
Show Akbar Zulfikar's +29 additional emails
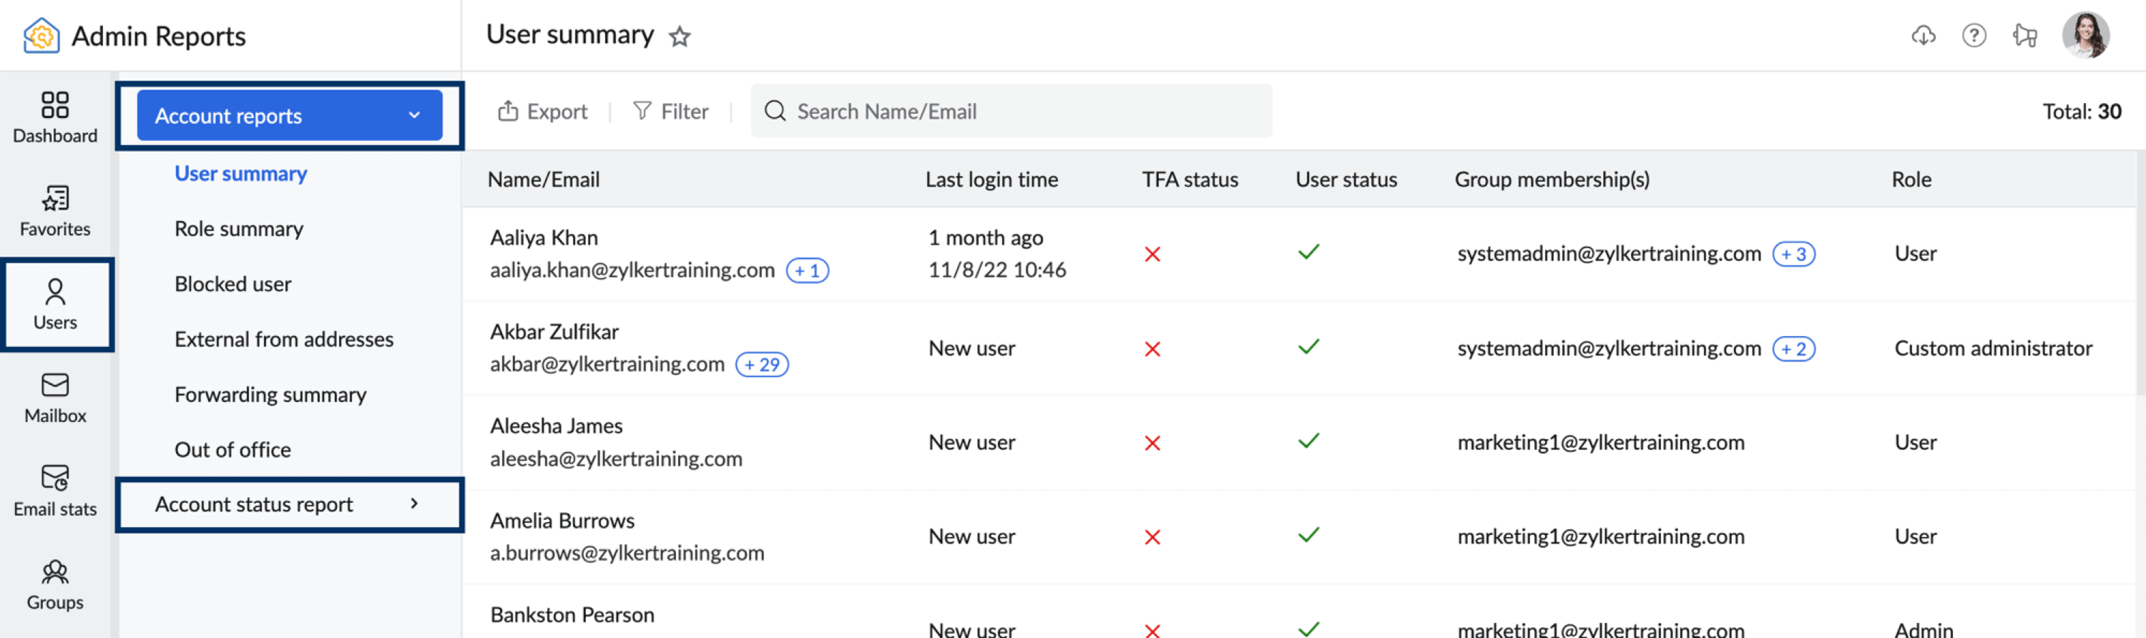point(761,365)
